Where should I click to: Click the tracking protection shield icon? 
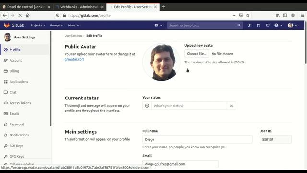tap(58, 15)
